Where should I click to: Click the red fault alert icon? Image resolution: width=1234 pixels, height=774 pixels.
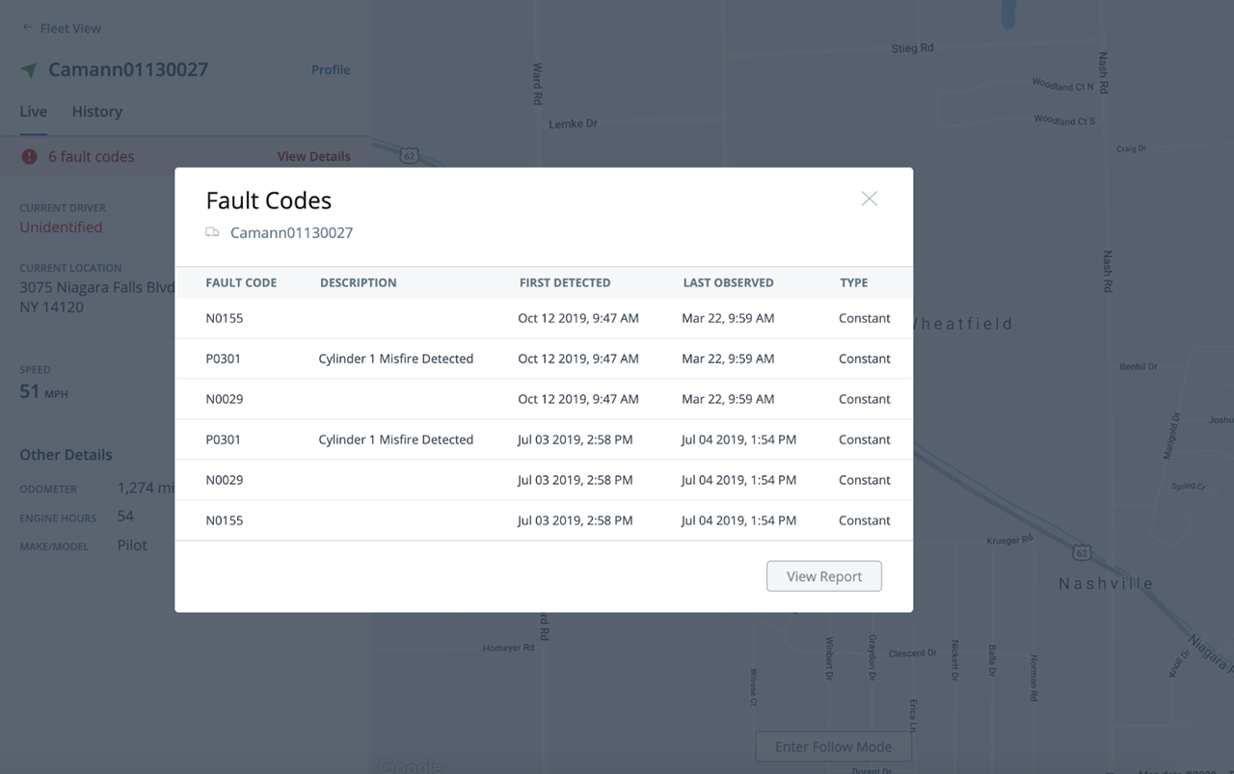30,156
